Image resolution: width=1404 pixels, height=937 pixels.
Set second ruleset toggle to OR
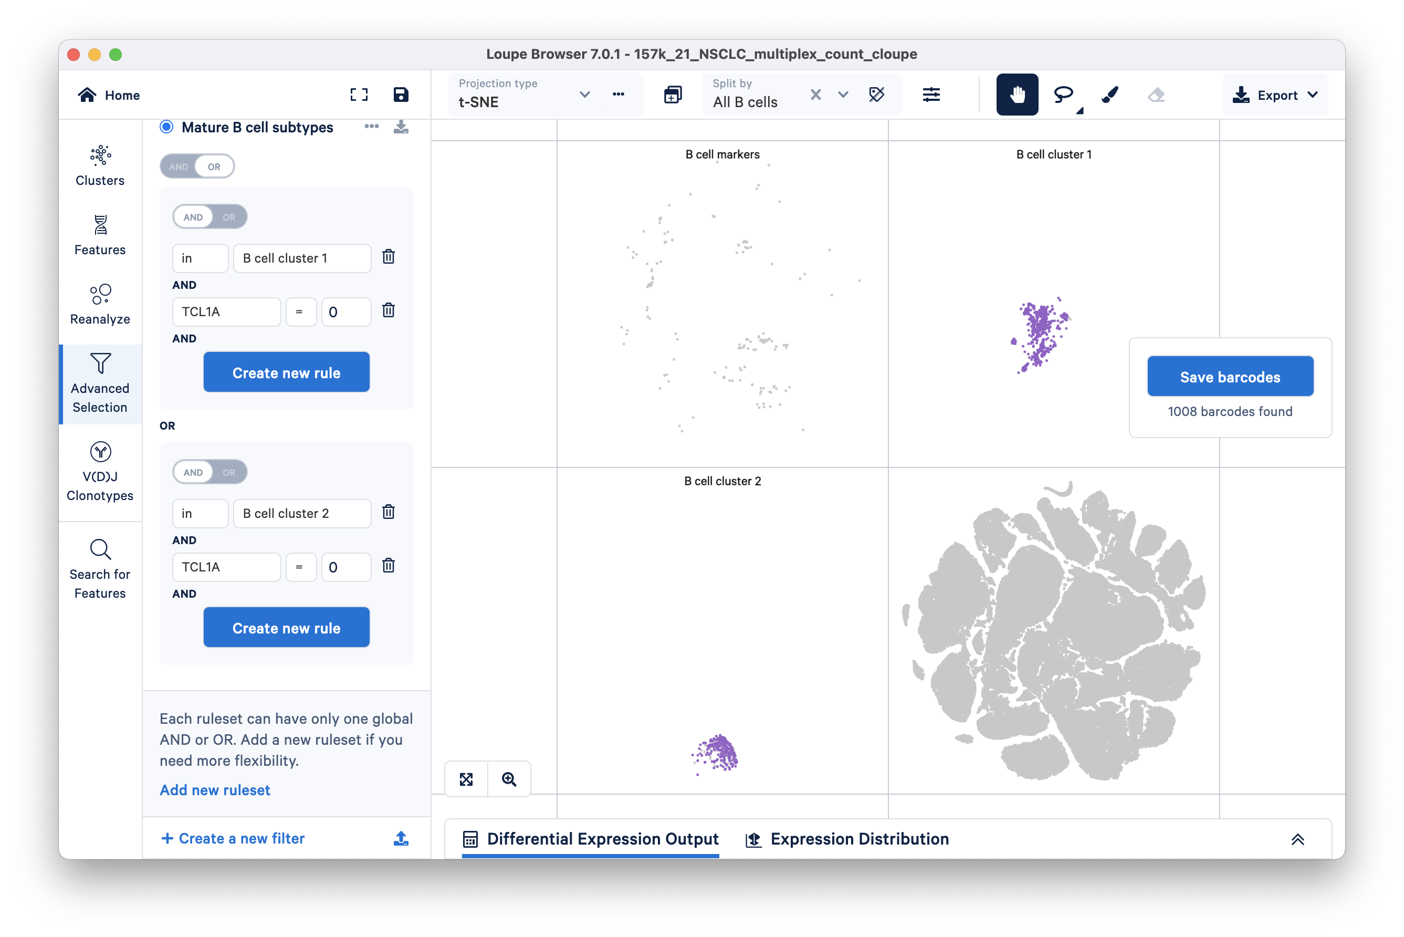[x=229, y=472]
